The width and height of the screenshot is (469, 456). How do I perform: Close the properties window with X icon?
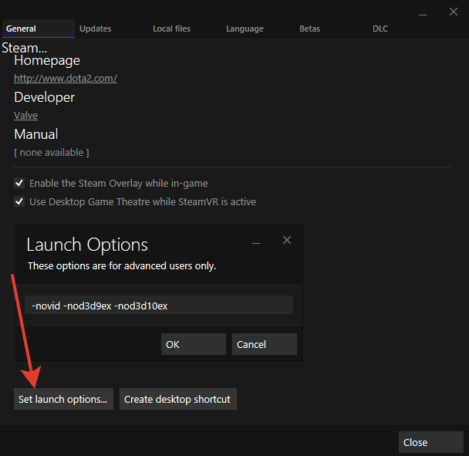coord(453,12)
